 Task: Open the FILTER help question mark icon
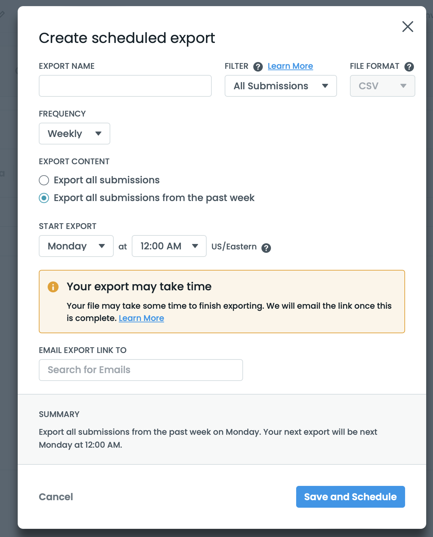tap(258, 66)
